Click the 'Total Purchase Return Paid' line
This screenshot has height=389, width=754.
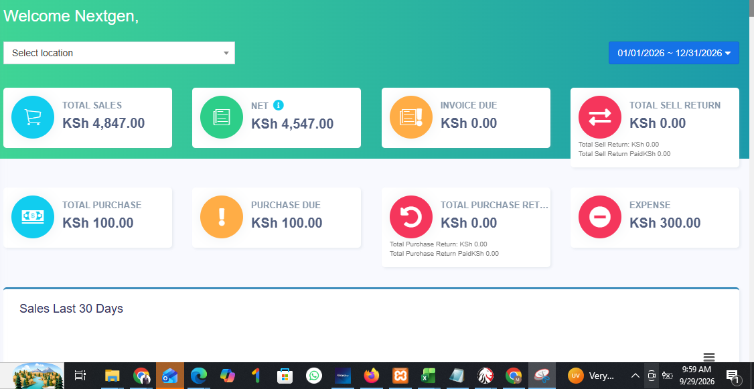click(x=444, y=253)
